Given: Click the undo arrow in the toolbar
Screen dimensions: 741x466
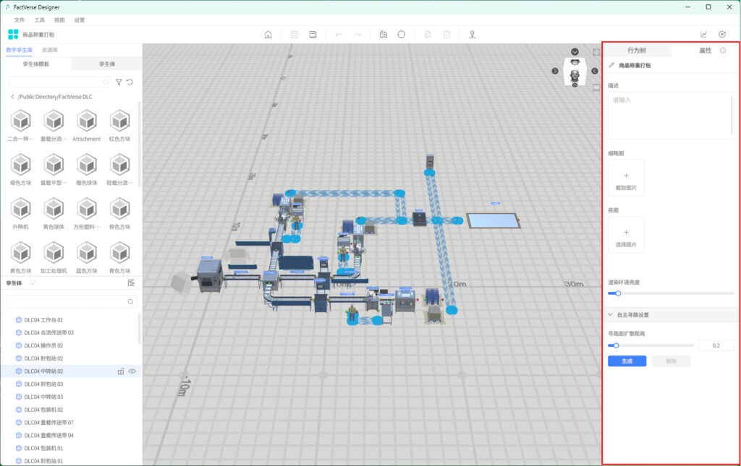Looking at the screenshot, I should pyautogui.click(x=339, y=35).
